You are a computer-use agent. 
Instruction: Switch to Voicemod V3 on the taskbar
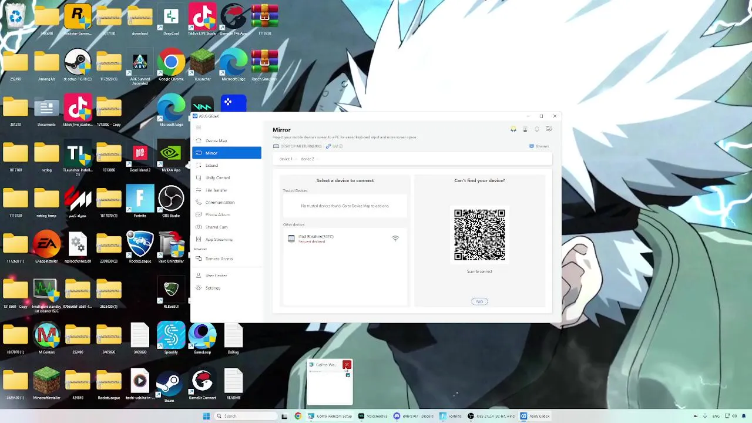pyautogui.click(x=374, y=416)
